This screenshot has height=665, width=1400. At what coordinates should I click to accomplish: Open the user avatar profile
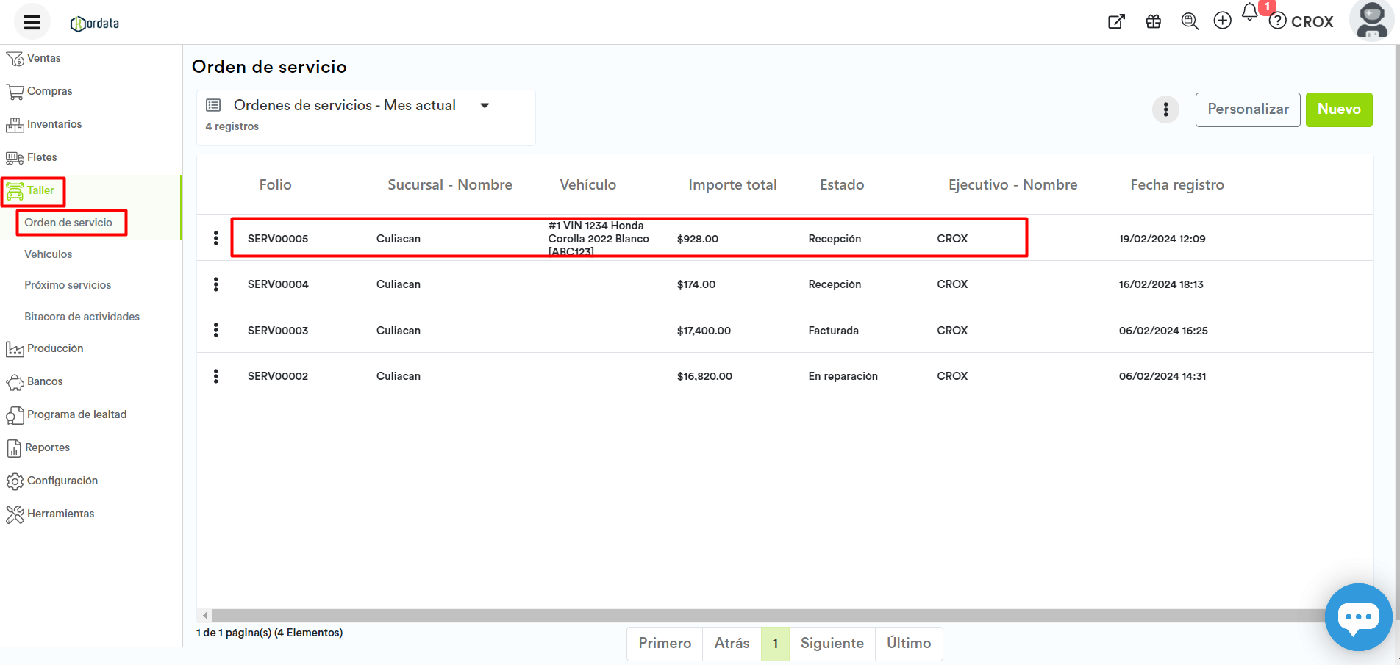[x=1371, y=21]
